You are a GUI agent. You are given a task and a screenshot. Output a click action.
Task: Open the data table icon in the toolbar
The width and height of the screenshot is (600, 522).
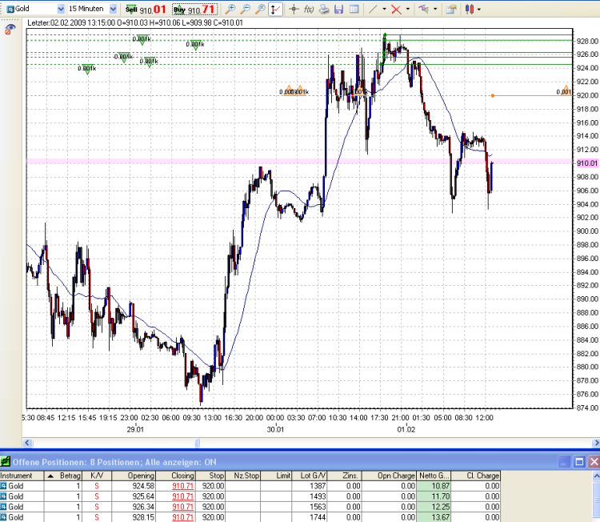click(x=354, y=9)
